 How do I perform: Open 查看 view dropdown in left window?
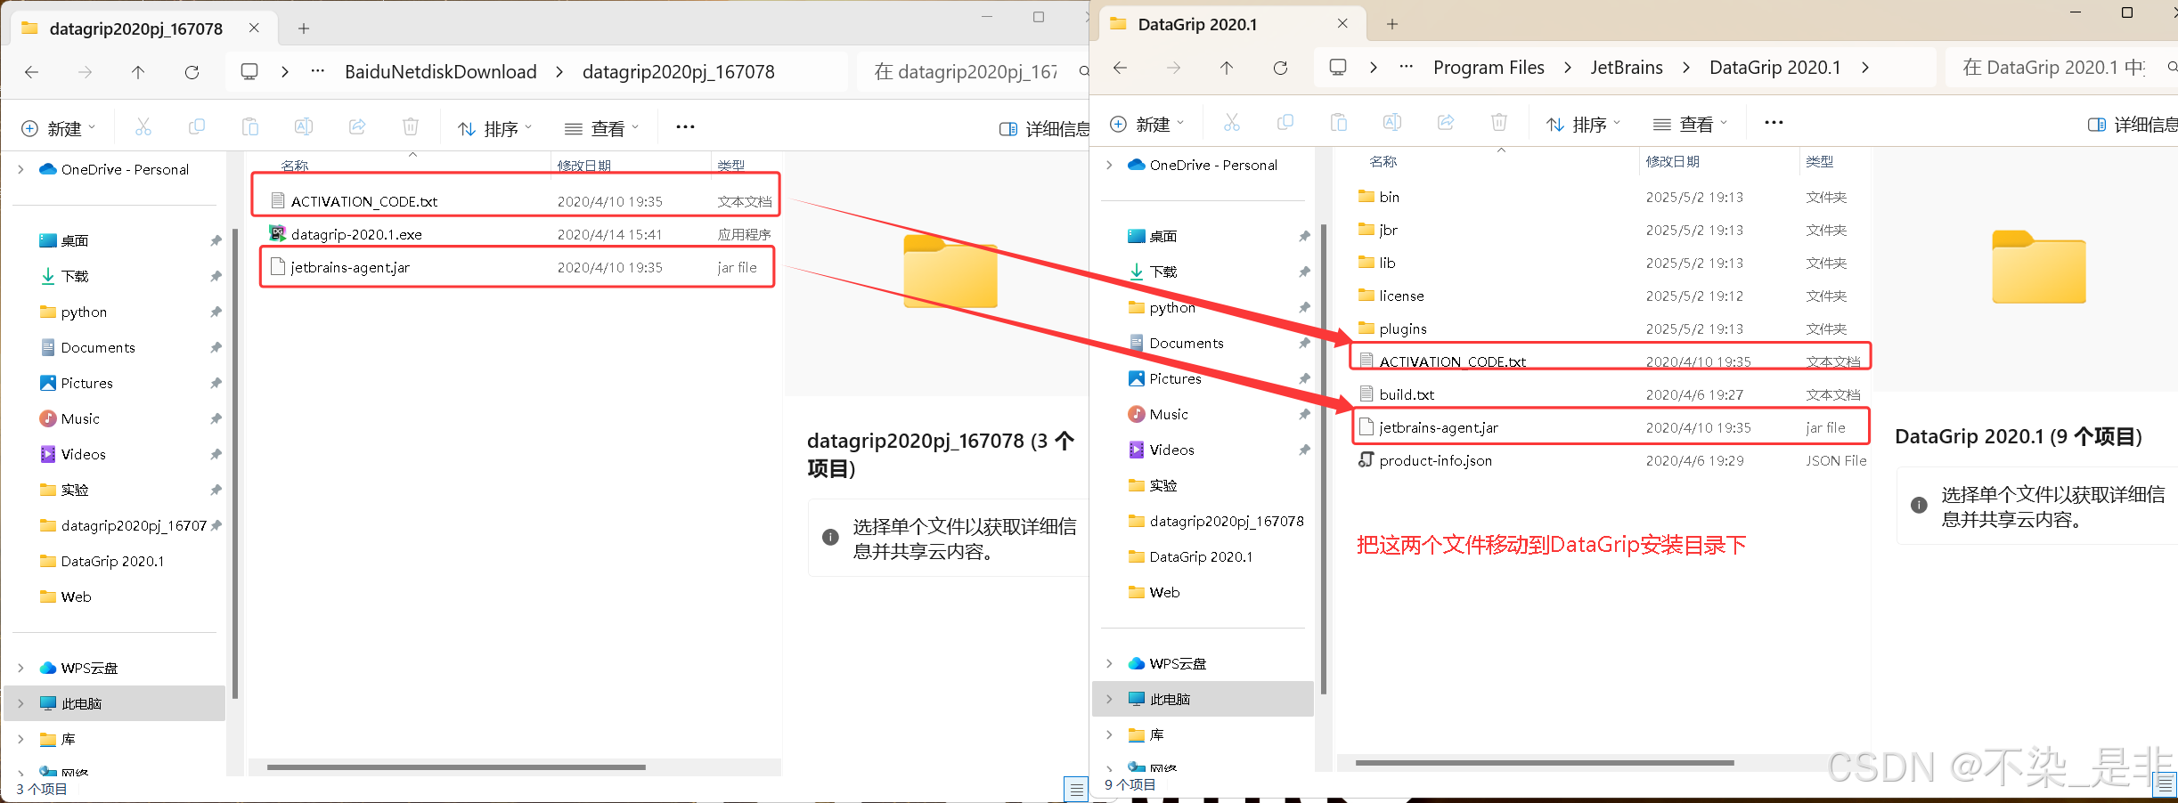coord(602,128)
